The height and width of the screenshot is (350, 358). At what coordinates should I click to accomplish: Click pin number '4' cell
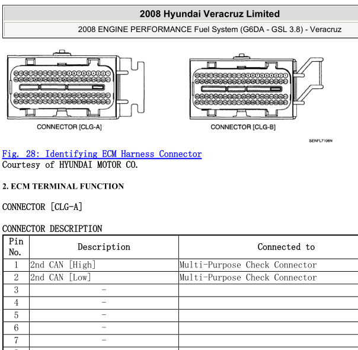click(x=16, y=303)
